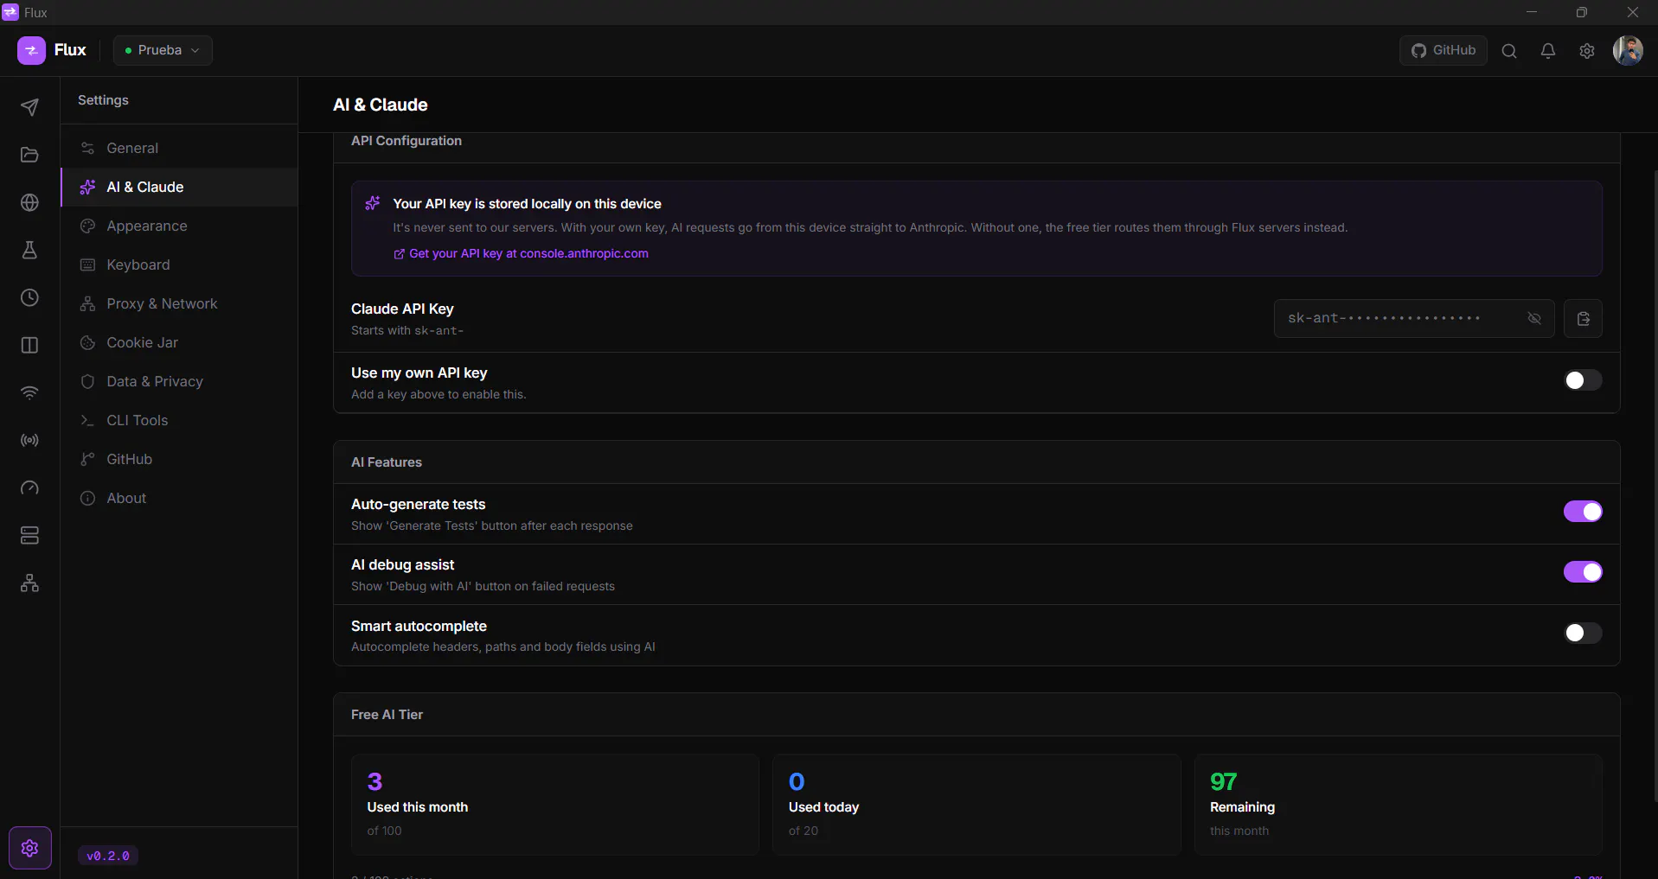Open Appearance settings
Viewport: 1658px width, 879px height.
pyautogui.click(x=179, y=226)
